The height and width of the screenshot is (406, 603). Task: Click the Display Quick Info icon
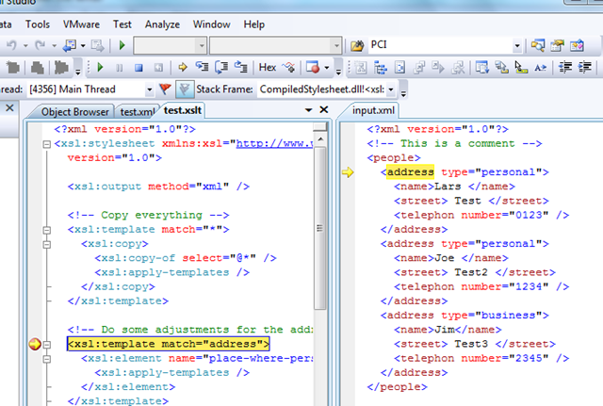[521, 68]
